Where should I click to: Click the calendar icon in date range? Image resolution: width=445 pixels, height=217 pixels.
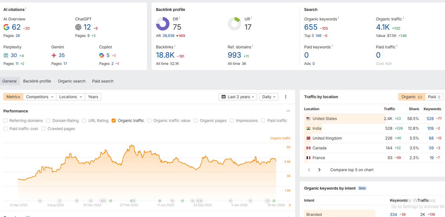(x=224, y=97)
